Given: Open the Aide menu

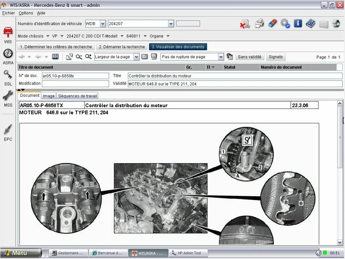Looking at the screenshot, I should [41, 13].
